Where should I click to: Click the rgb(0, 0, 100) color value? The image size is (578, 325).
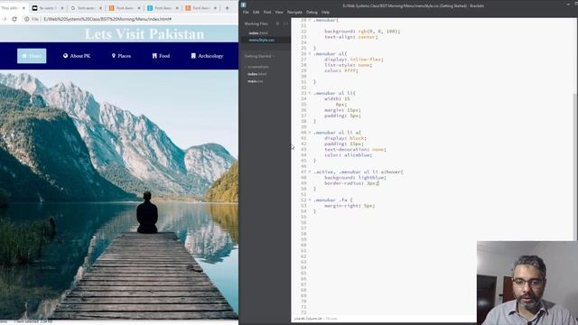(x=378, y=32)
